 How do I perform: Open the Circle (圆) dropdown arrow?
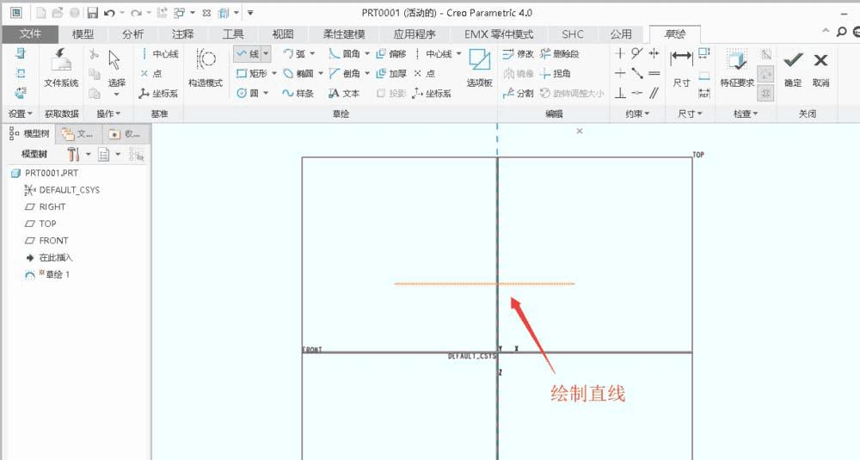(266, 93)
